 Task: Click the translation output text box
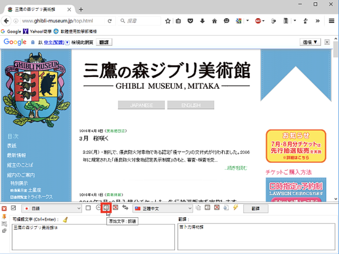pyautogui.click(x=256, y=236)
